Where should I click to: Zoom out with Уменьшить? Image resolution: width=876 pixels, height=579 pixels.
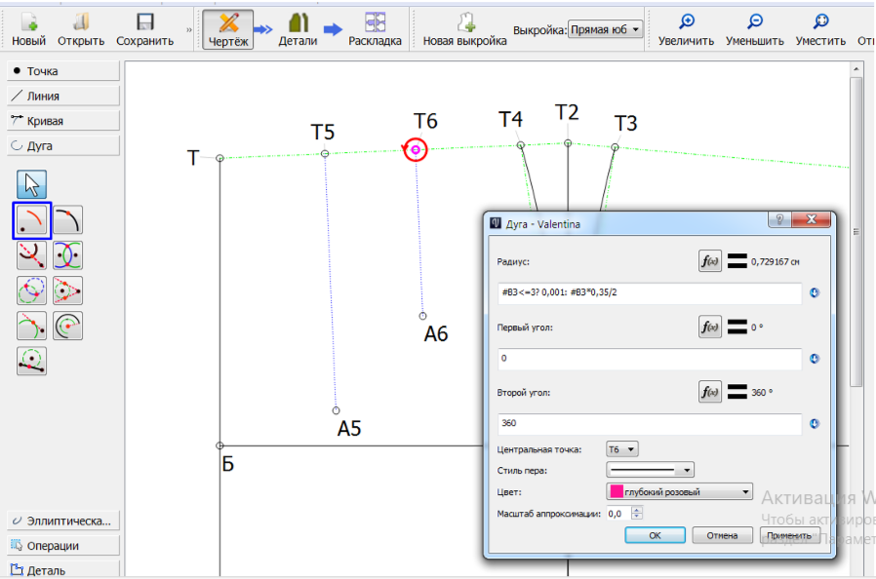pyautogui.click(x=755, y=29)
